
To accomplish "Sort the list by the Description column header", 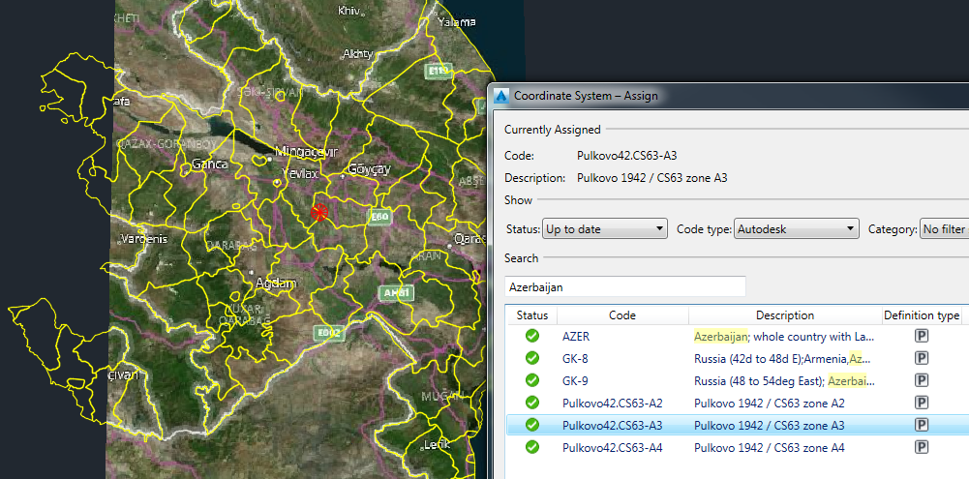I will tap(785, 315).
